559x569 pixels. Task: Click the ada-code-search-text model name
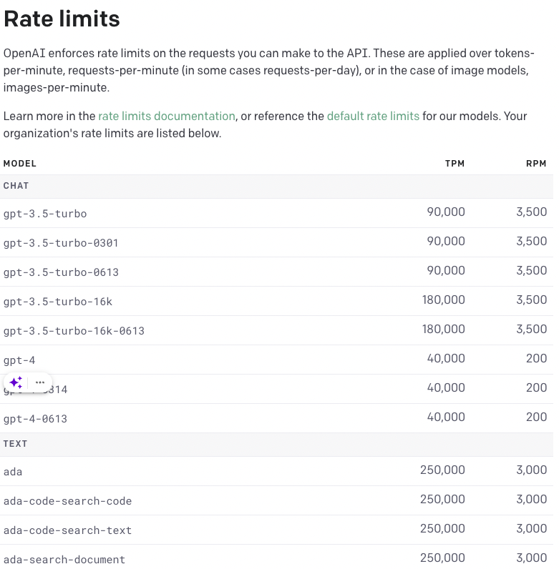click(x=67, y=530)
